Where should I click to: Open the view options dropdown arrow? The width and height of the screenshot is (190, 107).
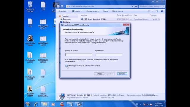(152, 11)
